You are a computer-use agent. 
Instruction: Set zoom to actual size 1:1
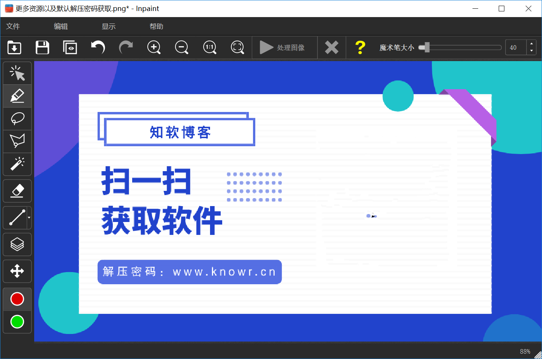pyautogui.click(x=210, y=47)
